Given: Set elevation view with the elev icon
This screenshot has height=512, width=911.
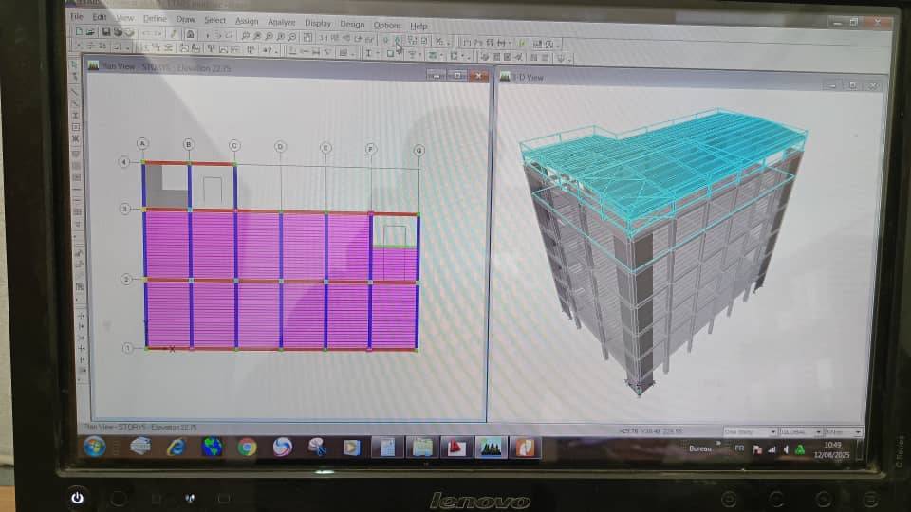Looking at the screenshot, I should pyautogui.click(x=346, y=38).
